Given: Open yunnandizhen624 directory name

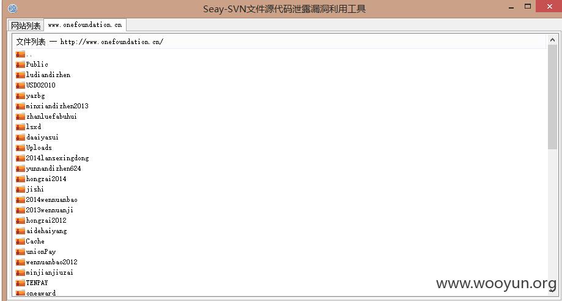Looking at the screenshot, I should coord(53,168).
